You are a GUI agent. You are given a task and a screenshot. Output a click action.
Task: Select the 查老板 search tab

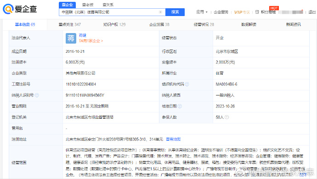pyautogui.click(x=88, y=5)
